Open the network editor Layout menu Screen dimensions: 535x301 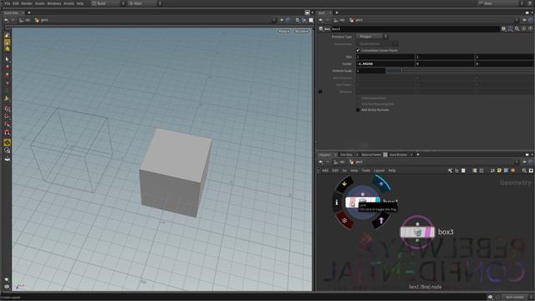[379, 171]
